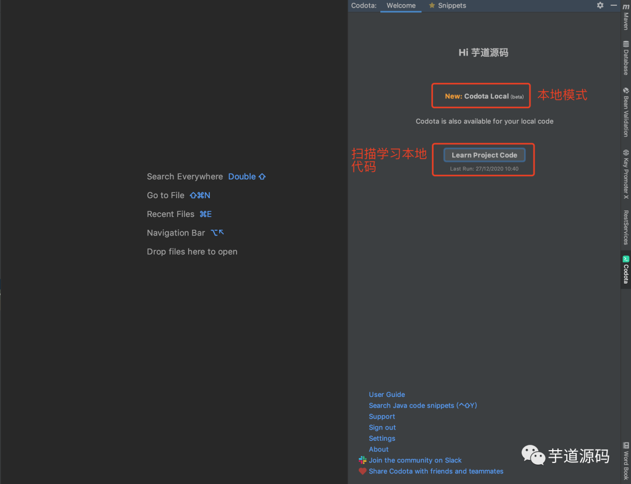Click New: Codota Local beta link
Screen dimensions: 631x484
pyautogui.click(x=484, y=96)
